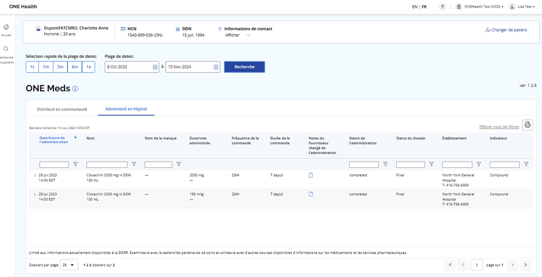Open the help question mark icon
542x277 pixels.
tap(443, 7)
